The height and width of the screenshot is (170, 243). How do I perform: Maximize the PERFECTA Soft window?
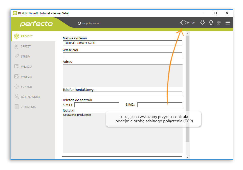click(215, 13)
